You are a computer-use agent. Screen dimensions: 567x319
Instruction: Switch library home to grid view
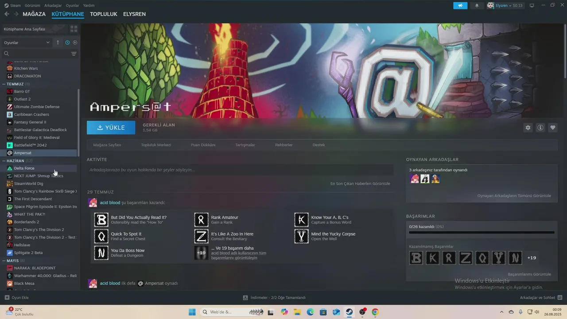tap(74, 29)
